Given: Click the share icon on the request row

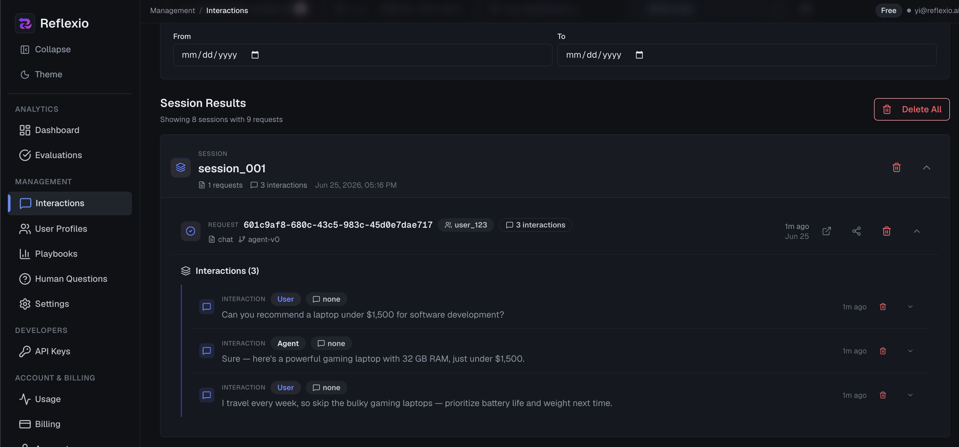Looking at the screenshot, I should tap(857, 231).
